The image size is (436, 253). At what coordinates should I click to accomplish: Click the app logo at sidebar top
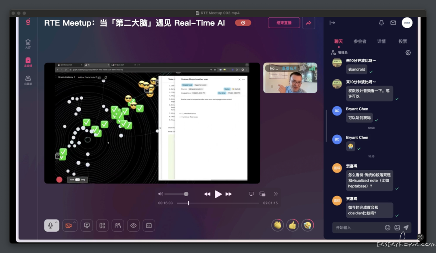(28, 22)
